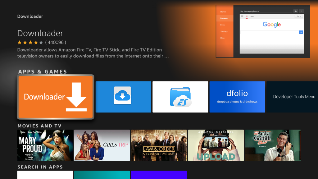Image resolution: width=318 pixels, height=179 pixels.
Task: Click the Downloader search term at top
Action: pyautogui.click(x=30, y=16)
